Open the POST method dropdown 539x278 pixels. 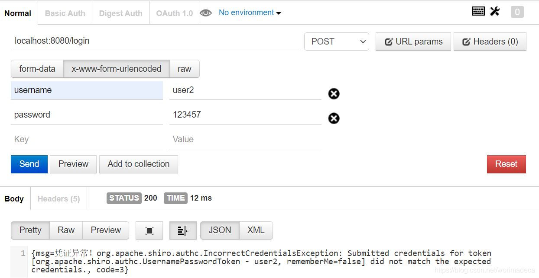tap(337, 42)
